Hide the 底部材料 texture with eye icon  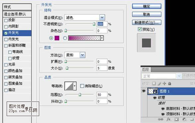click(x=163, y=109)
